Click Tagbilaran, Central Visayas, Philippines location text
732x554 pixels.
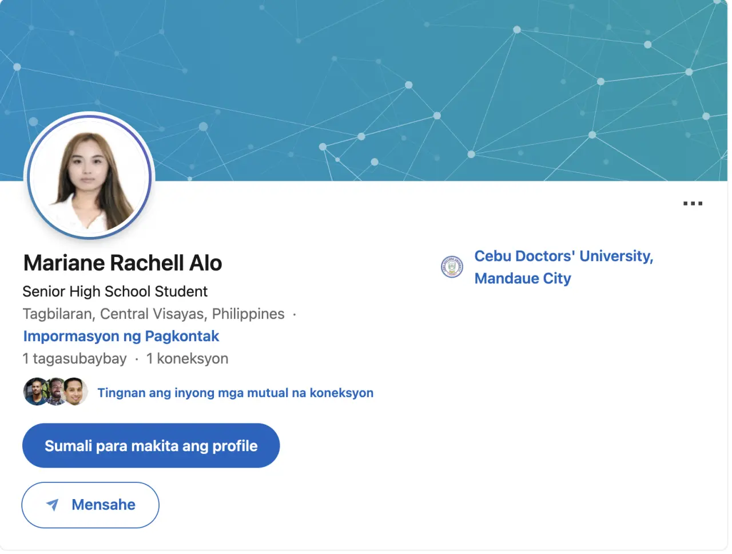[x=154, y=314]
